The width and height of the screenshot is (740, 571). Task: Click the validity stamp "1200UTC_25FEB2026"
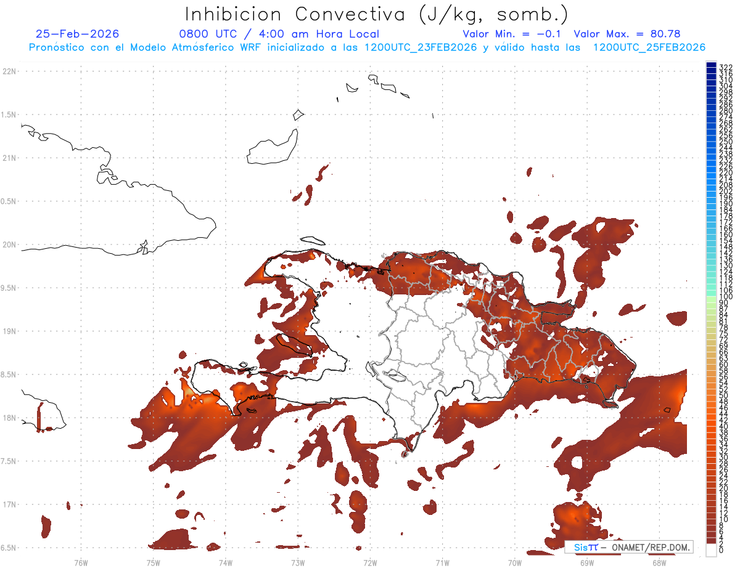point(649,47)
